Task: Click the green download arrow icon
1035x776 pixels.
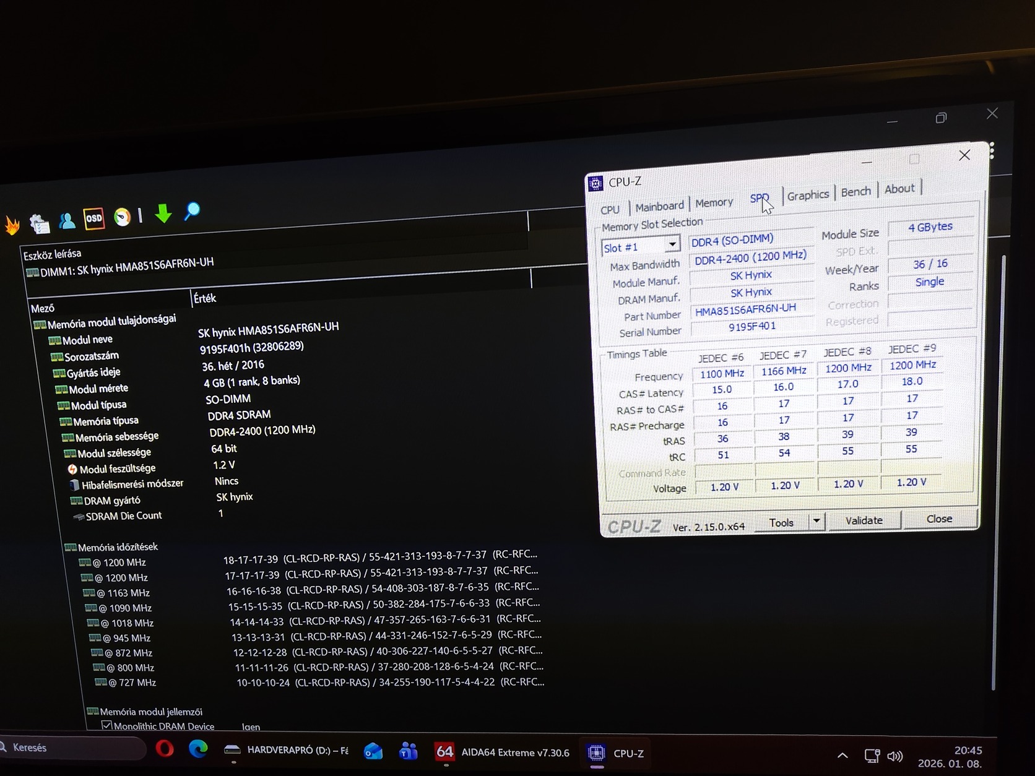Action: pyautogui.click(x=163, y=213)
